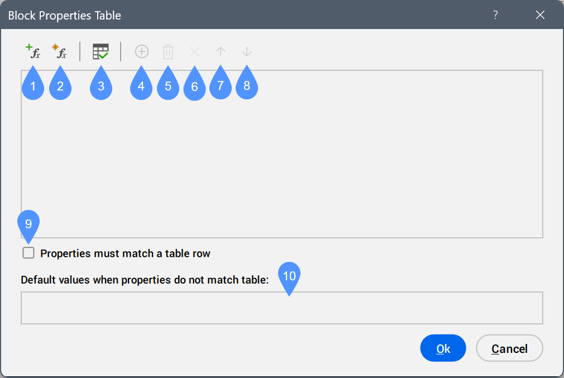Click the greyed-out X toolbar icon

coord(194,52)
